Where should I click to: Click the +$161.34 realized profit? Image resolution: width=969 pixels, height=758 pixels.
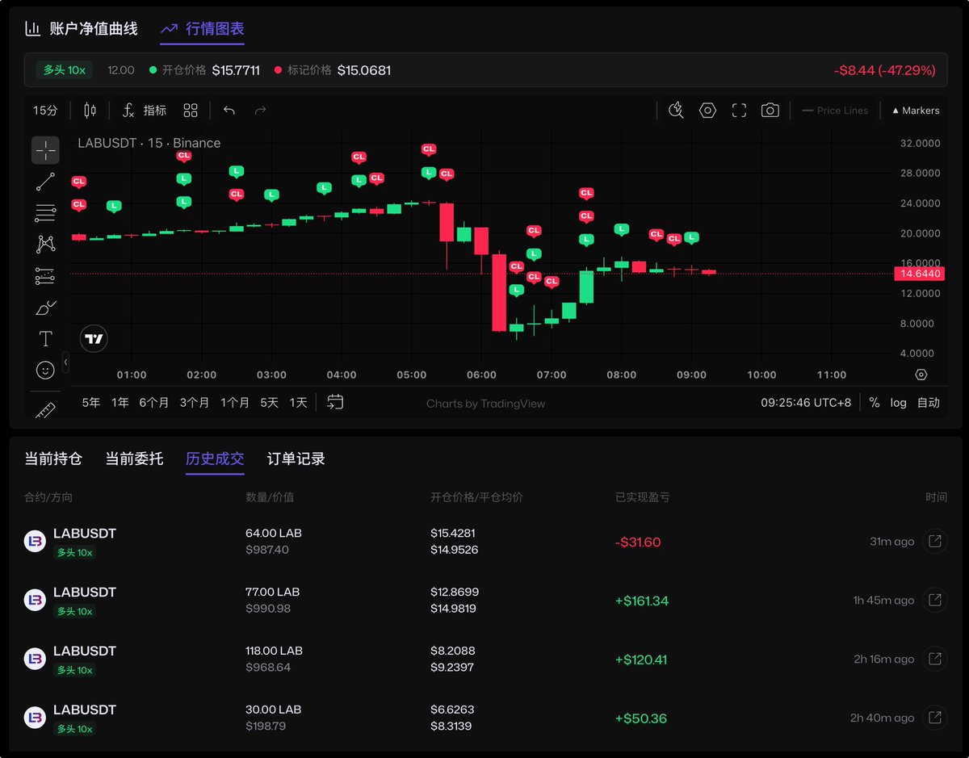pos(642,601)
